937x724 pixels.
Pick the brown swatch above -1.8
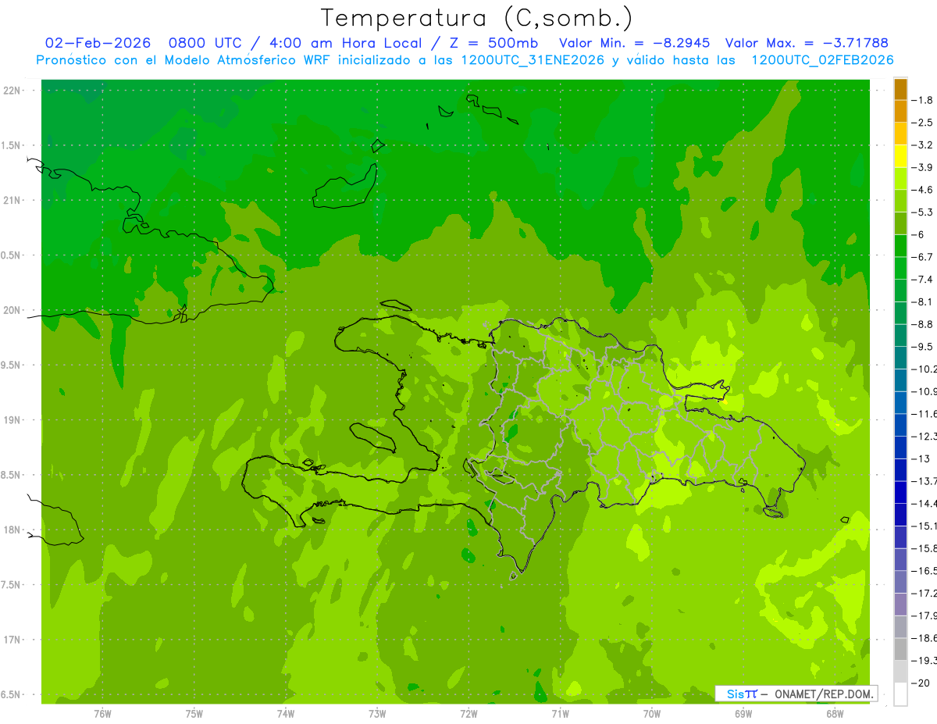tap(900, 89)
